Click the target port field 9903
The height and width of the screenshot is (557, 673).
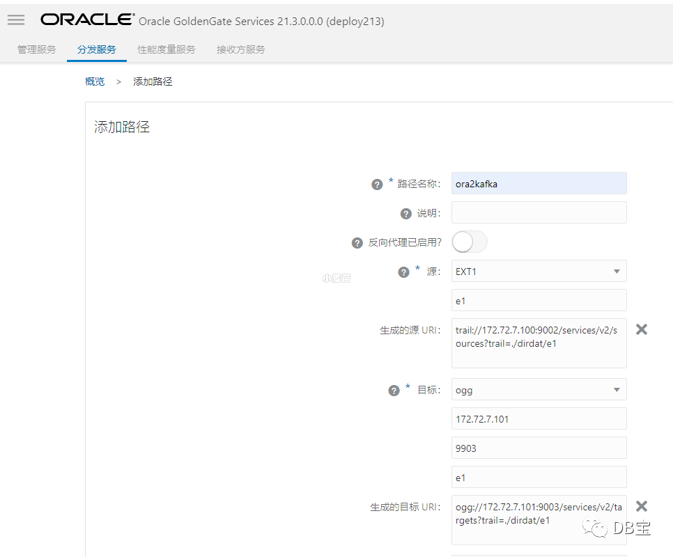[x=539, y=448]
